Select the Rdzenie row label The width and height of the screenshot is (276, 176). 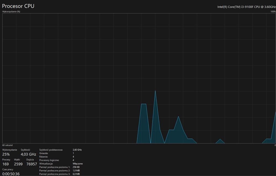click(x=44, y=157)
